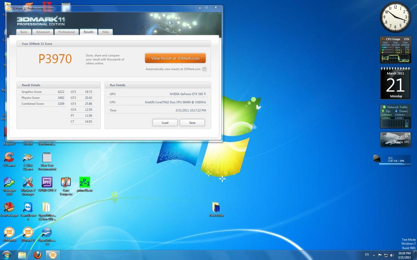This screenshot has width=417, height=260.
Task: Click GT4 result 12.56
Action: coord(88,110)
